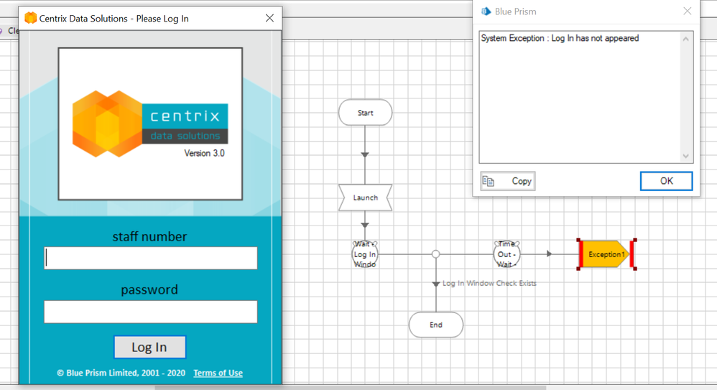717x390 pixels.
Task: Click the password input field
Action: coord(150,312)
